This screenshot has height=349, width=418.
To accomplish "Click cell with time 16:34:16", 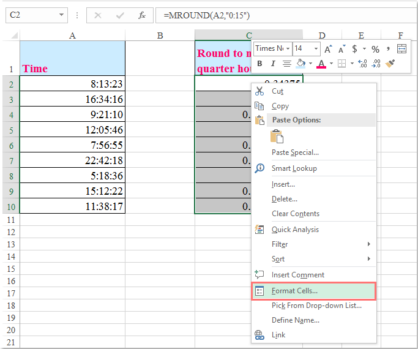I will (72, 99).
